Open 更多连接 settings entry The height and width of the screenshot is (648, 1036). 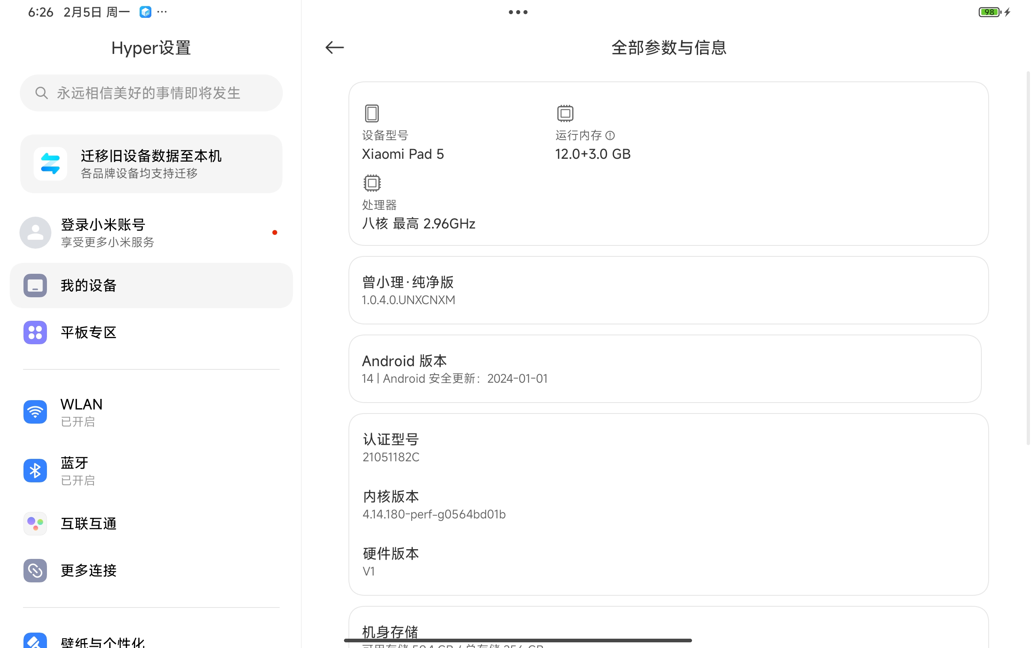tap(151, 570)
